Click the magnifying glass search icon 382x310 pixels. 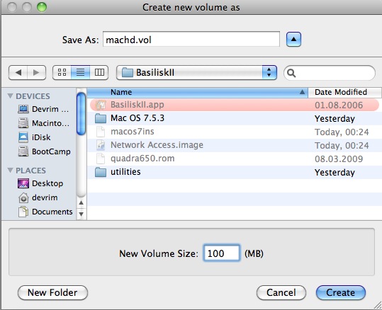[291, 73]
